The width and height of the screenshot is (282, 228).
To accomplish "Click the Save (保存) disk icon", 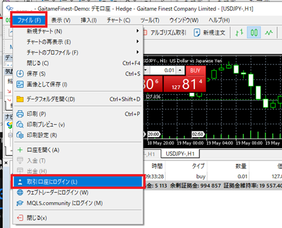I will click(x=20, y=74).
